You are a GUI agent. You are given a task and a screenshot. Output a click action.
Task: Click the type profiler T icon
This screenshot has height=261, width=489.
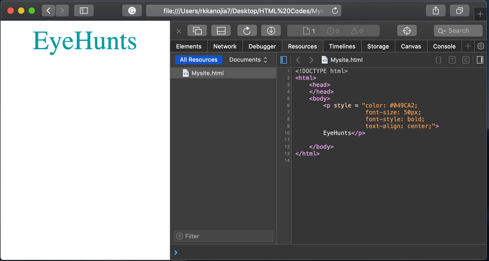point(452,60)
